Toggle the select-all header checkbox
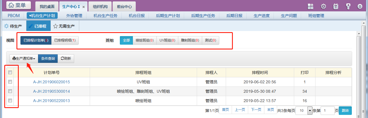Viewport: 368px width, 118px height. (x=10, y=73)
